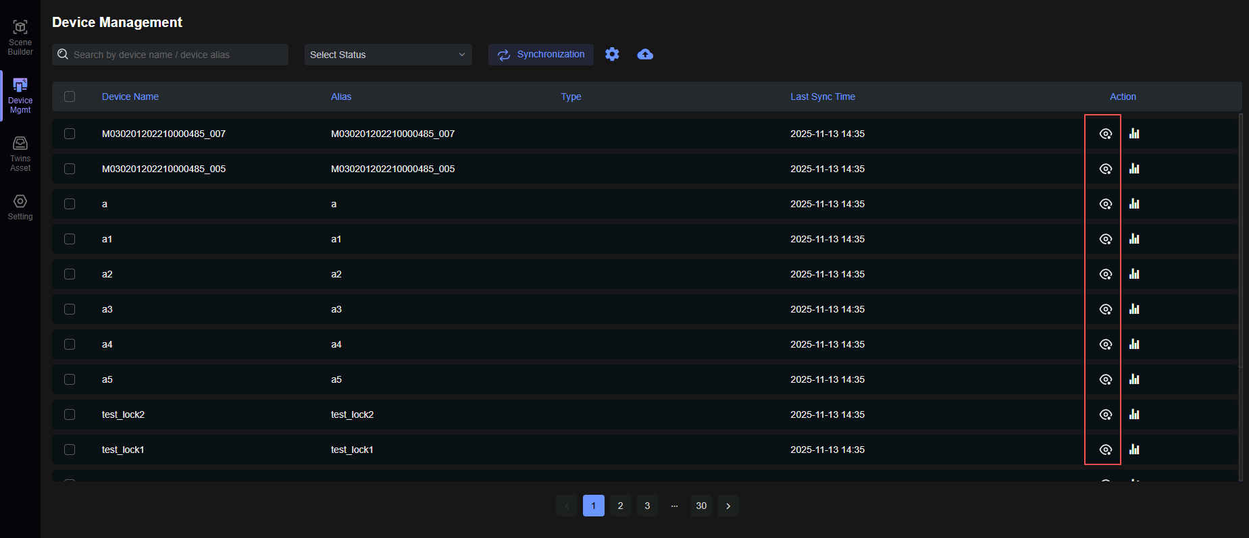This screenshot has height=538, width=1249.
Task: Click the gear settings icon beside Synchronization
Action: tap(612, 54)
